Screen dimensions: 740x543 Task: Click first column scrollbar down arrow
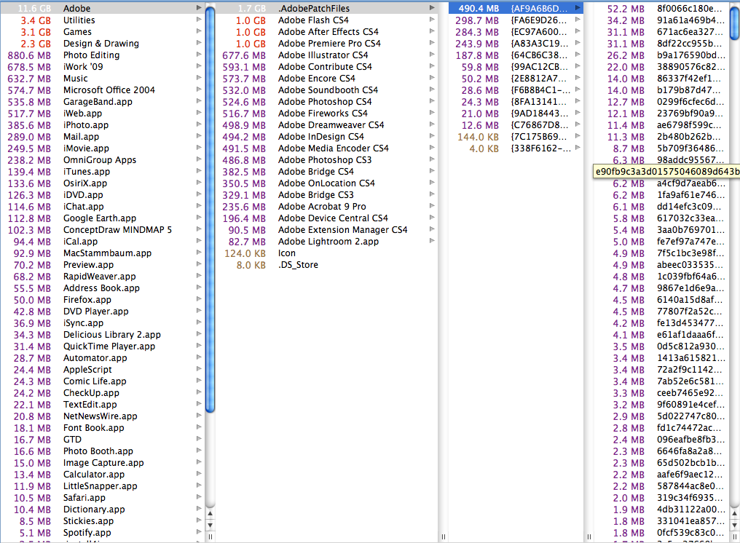click(x=210, y=525)
